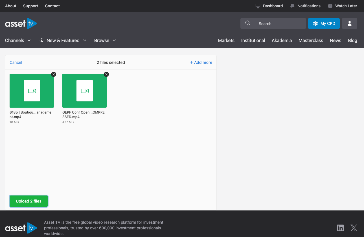Remove the 6185 Boutique mp4 file
Viewport: 364px width, 237px height.
click(x=54, y=74)
